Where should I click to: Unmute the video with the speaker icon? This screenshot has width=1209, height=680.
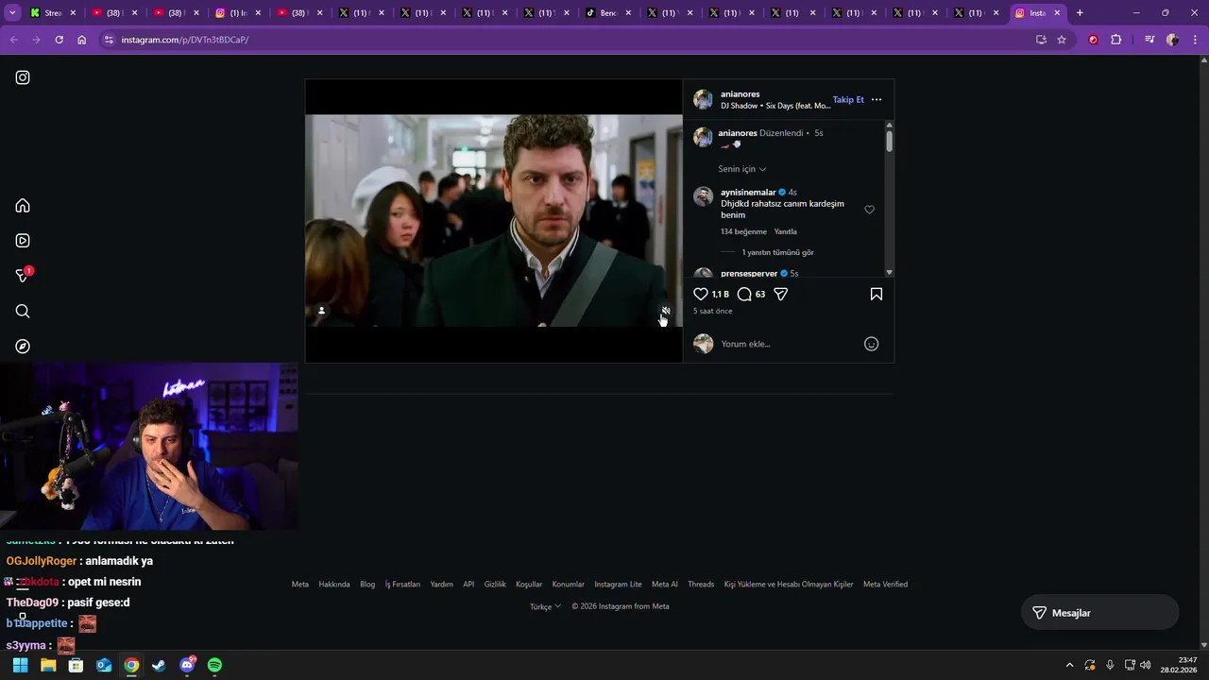(x=666, y=311)
